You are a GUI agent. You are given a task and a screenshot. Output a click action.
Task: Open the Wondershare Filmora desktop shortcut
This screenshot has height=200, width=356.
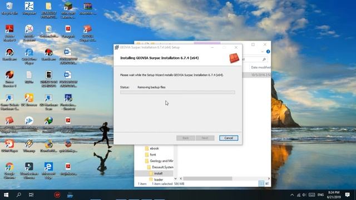click(x=29, y=171)
